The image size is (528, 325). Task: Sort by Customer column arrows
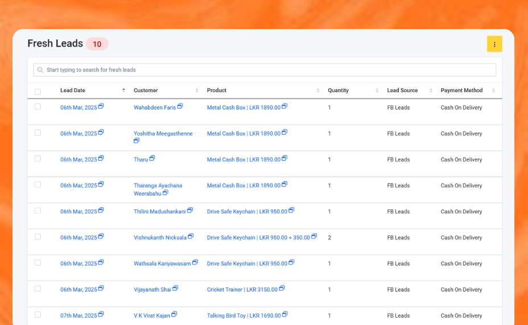point(197,90)
